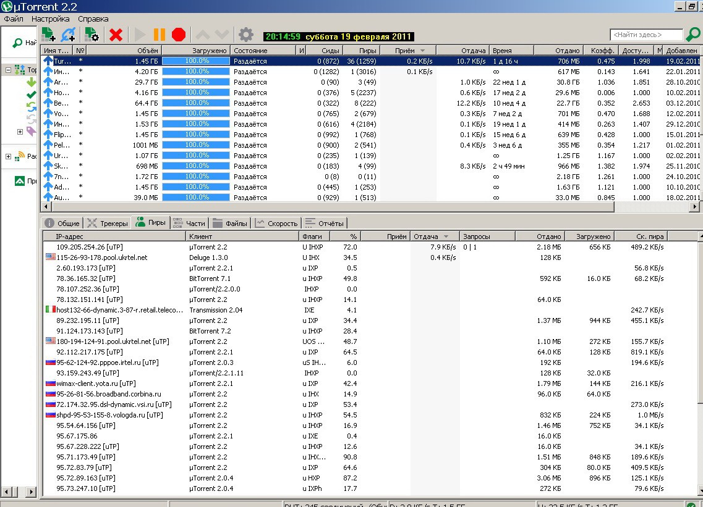Image resolution: width=703 pixels, height=507 pixels.
Task: Sort torrents by Приём column
Action: 407,50
